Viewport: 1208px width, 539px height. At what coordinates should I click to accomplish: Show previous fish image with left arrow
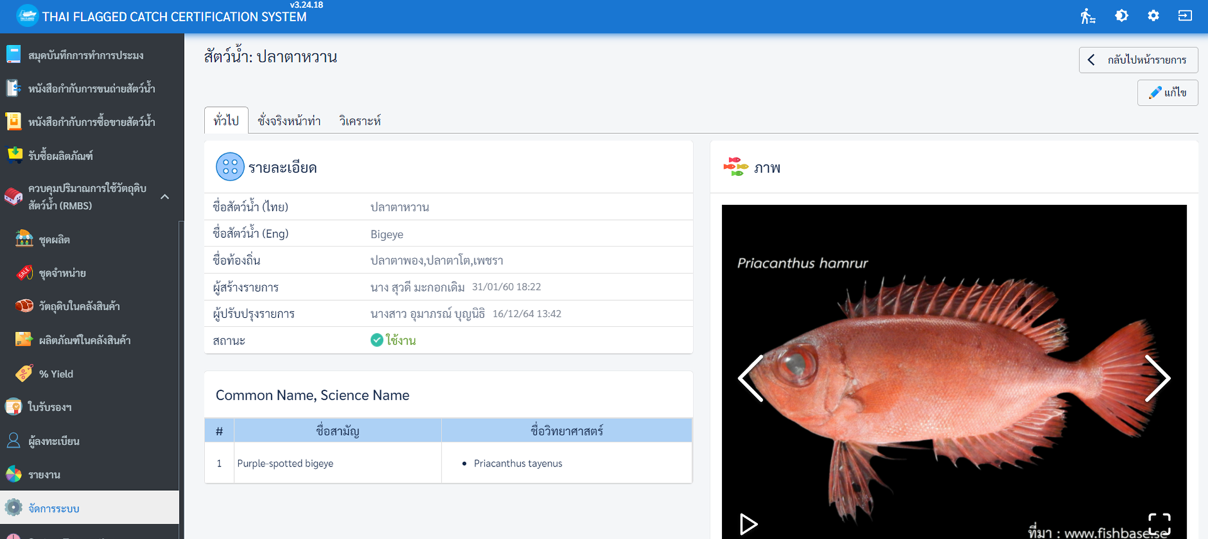tap(751, 378)
